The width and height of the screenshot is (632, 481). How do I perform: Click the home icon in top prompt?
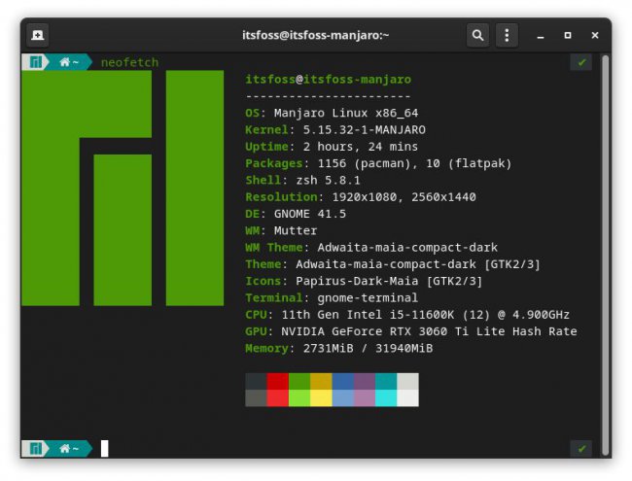point(64,62)
